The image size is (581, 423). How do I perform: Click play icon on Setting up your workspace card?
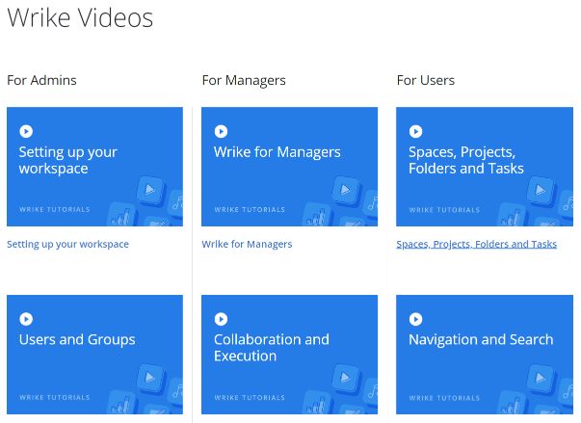coord(26,131)
